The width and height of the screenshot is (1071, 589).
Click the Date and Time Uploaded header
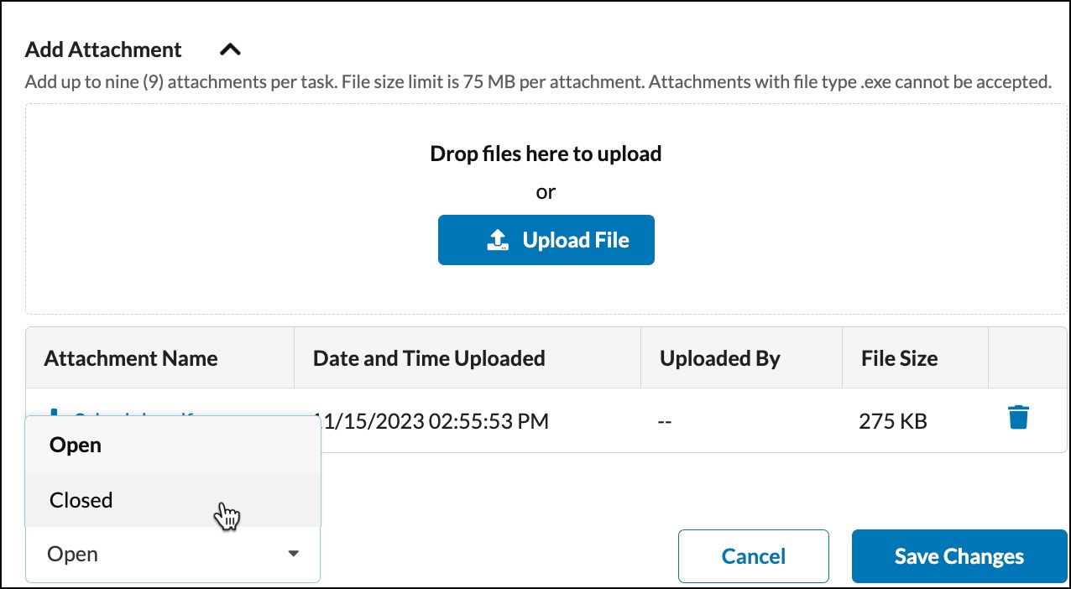click(429, 358)
